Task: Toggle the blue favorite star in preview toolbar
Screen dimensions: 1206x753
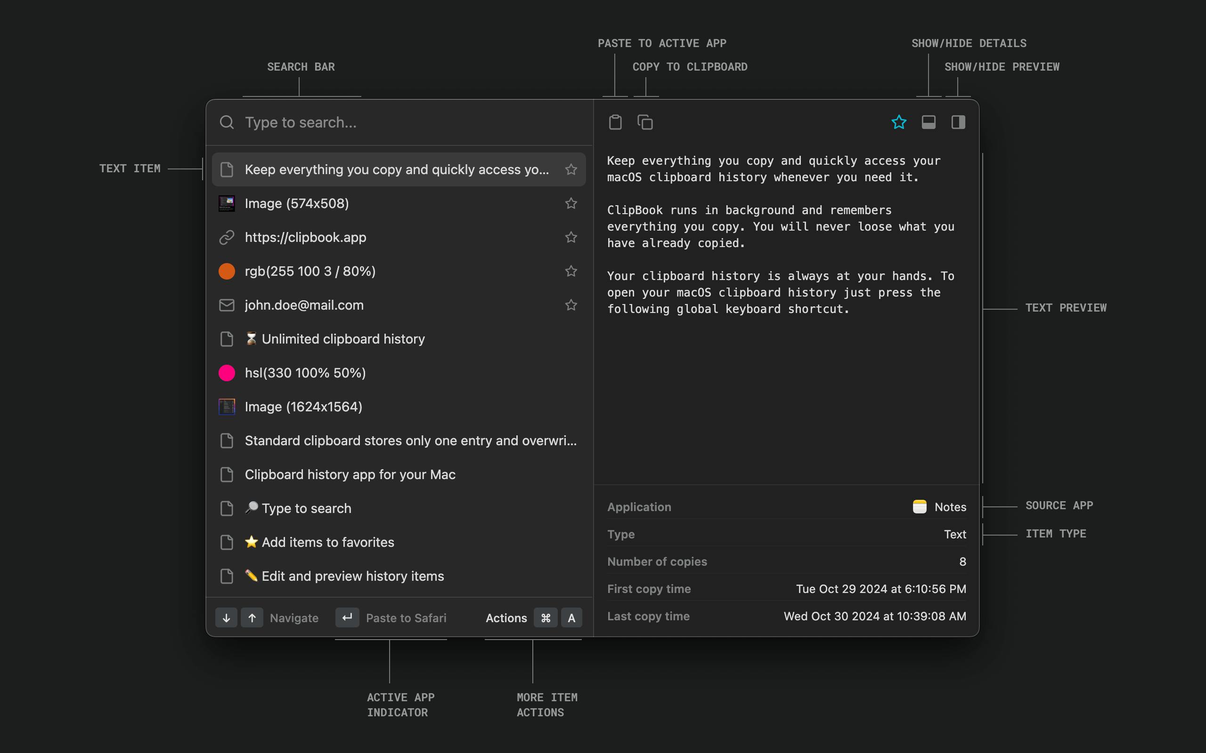Action: 898,122
